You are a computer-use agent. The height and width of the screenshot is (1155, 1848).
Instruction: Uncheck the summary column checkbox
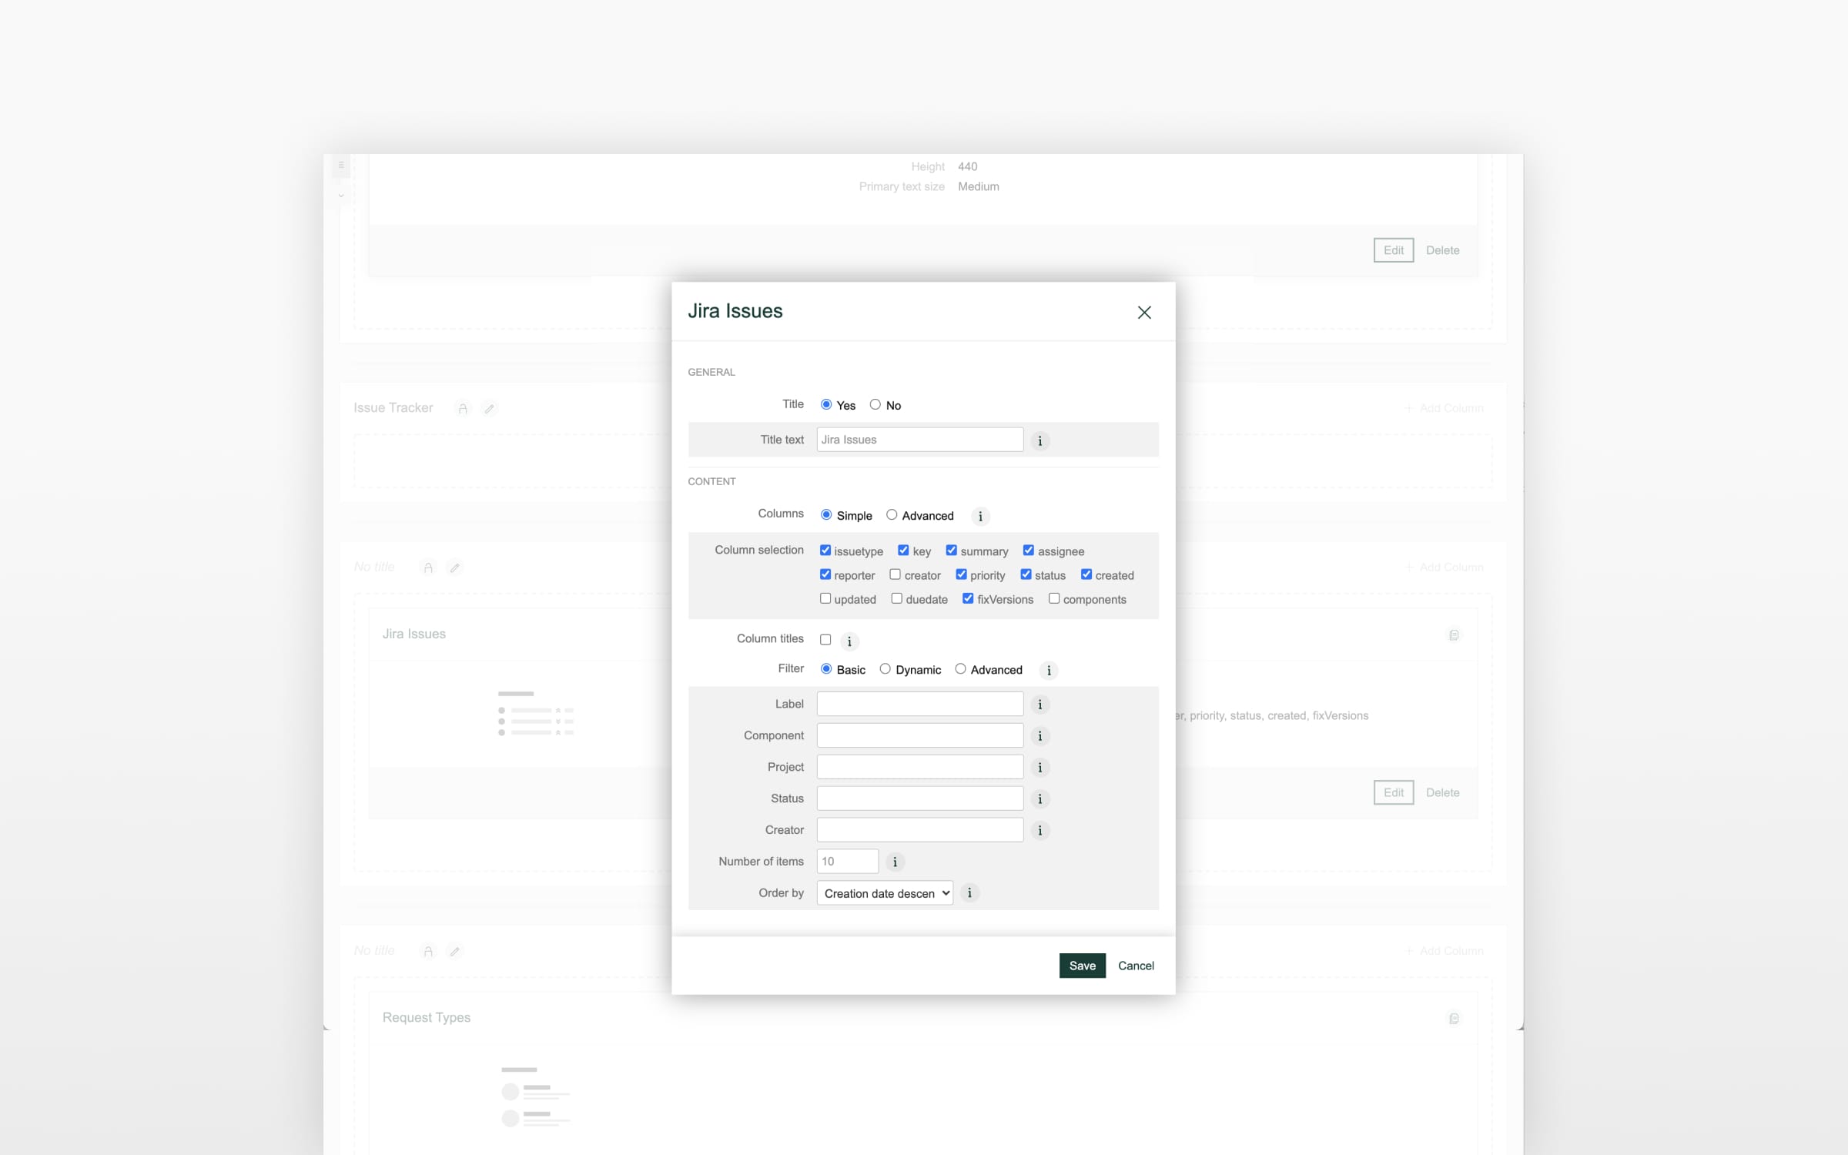(x=951, y=550)
